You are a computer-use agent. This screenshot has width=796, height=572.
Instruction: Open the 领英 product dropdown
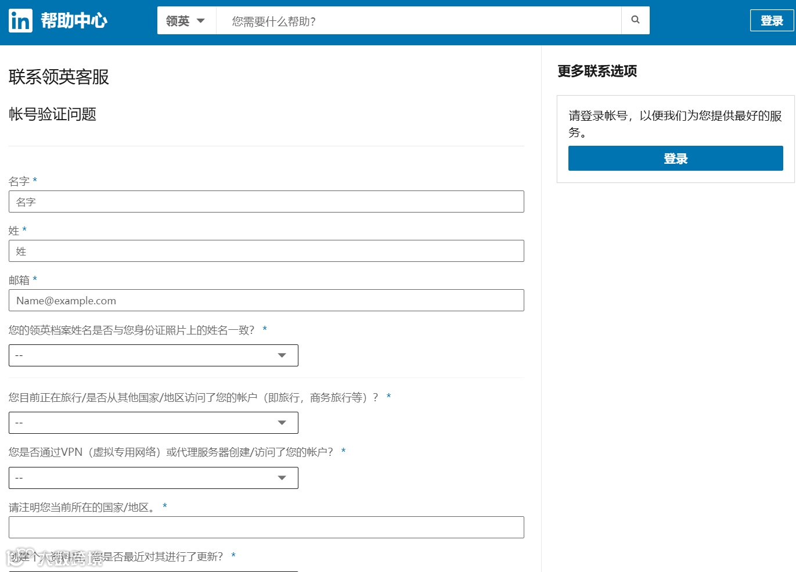186,21
